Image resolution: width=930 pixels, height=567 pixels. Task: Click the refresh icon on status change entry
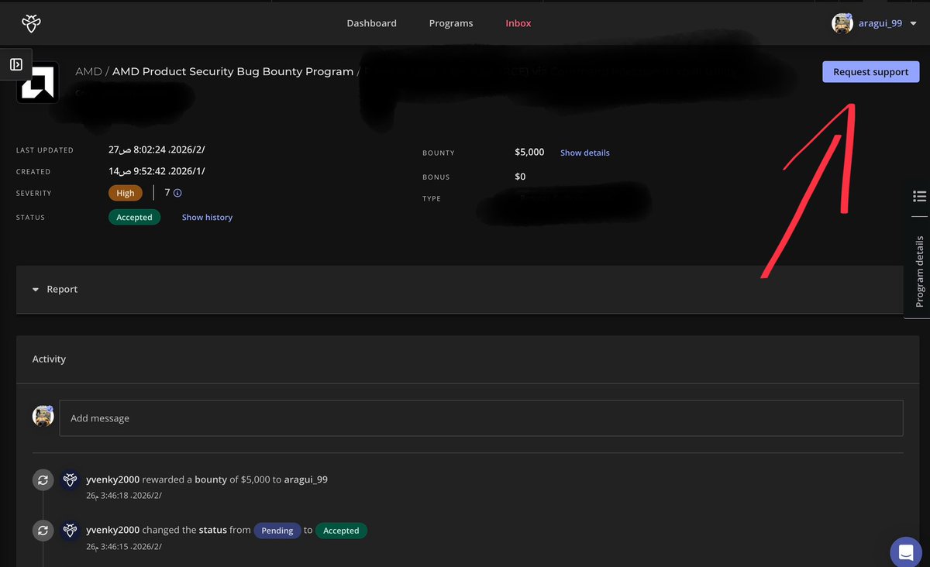[43, 531]
